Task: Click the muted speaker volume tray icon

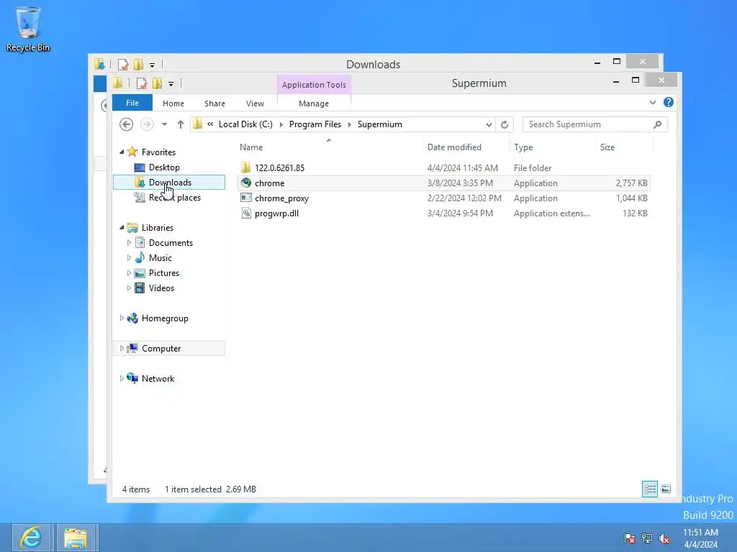Action: point(664,538)
